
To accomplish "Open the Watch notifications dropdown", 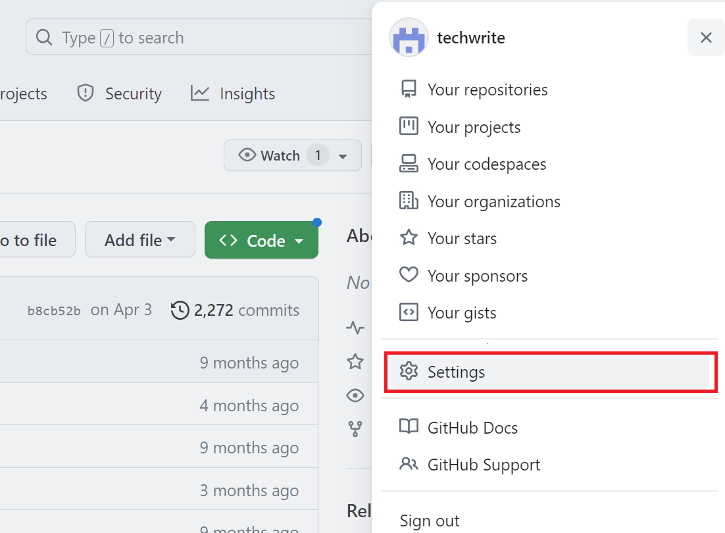I will [292, 155].
